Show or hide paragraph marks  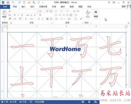tap(81, 19)
